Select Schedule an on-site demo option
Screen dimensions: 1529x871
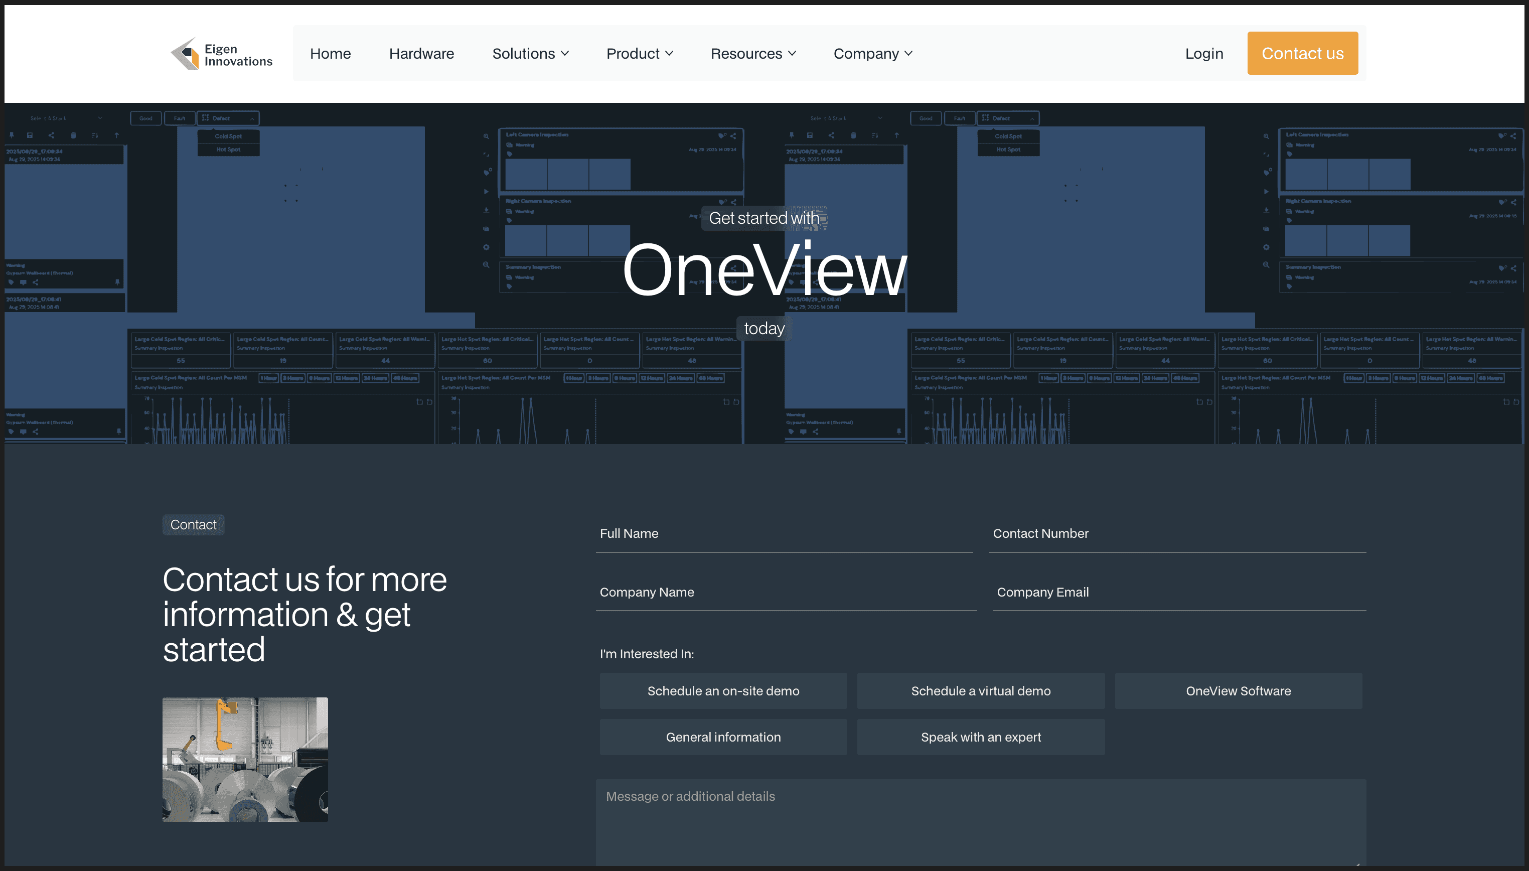click(723, 691)
